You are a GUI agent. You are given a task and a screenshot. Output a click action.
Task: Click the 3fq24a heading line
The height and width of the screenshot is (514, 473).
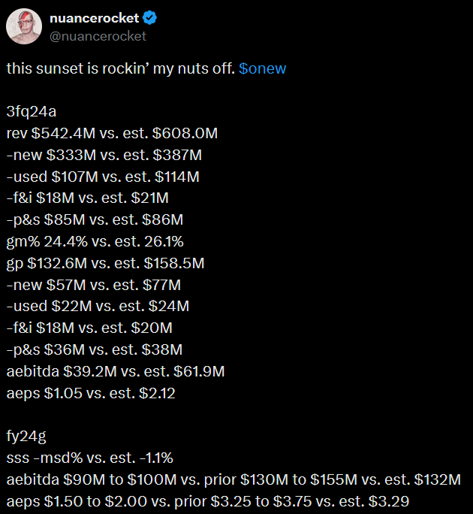point(32,112)
